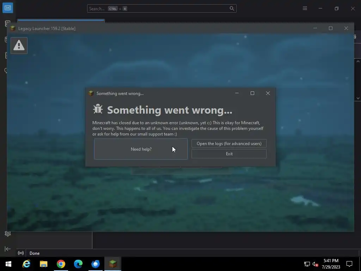The width and height of the screenshot is (361, 271).
Task: Minimize the Legacy Launcher window
Action: (315, 28)
